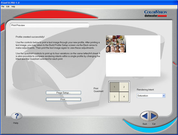Click the Back label text
Screen dimensions: 178x135
[x=145, y=124]
